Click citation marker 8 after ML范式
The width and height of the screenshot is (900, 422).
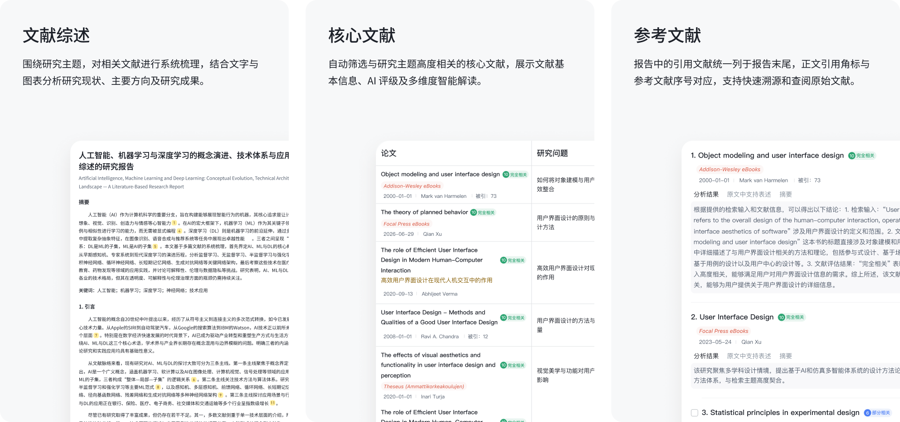click(x=158, y=387)
